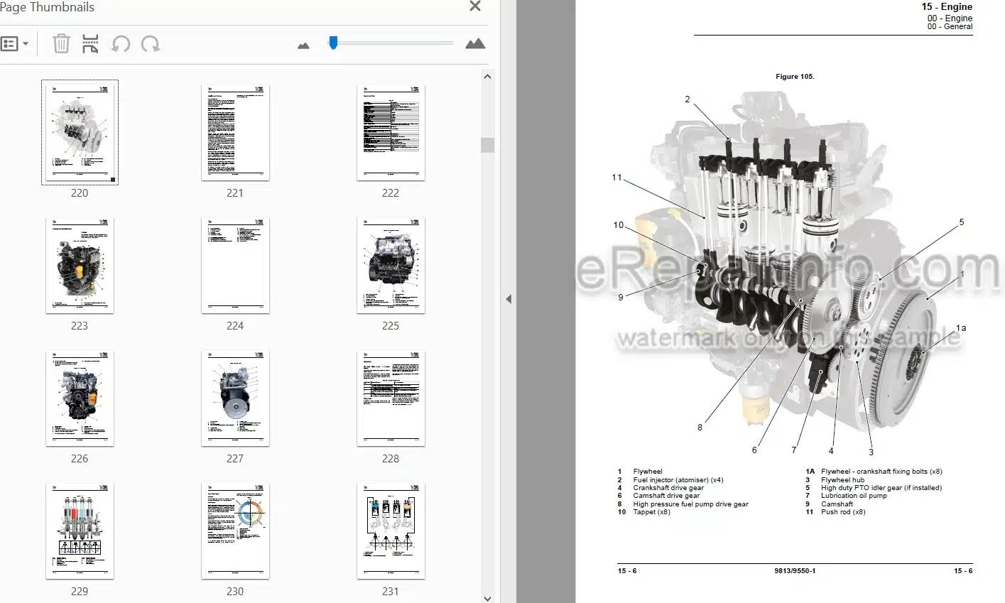Select page 231 thumbnail
1005x603 pixels.
[x=391, y=531]
